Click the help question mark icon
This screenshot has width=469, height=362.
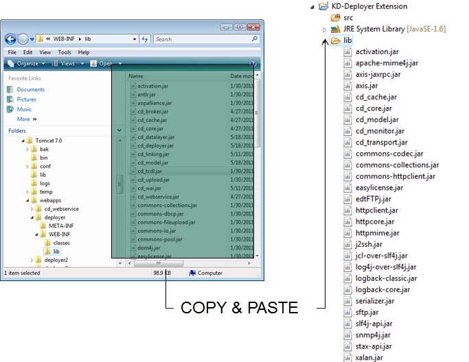253,64
